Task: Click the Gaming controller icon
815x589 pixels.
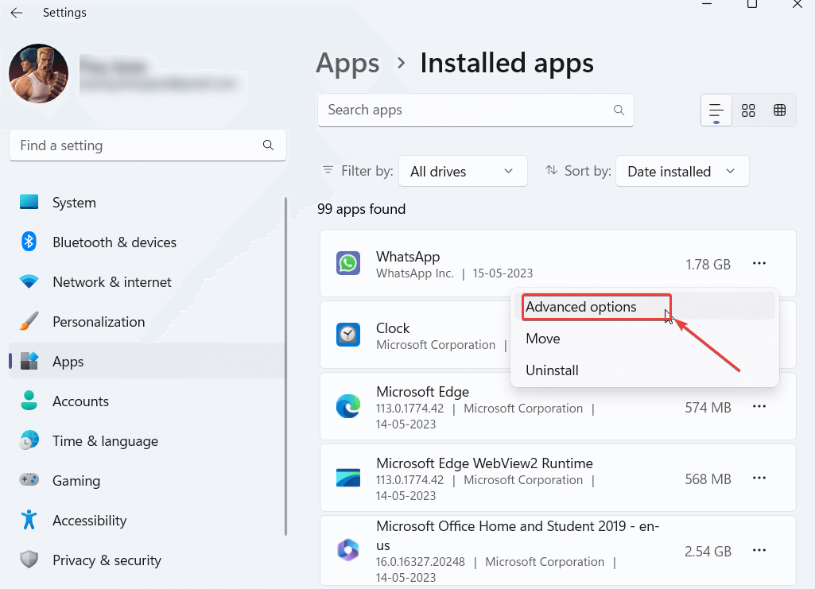Action: click(x=29, y=479)
